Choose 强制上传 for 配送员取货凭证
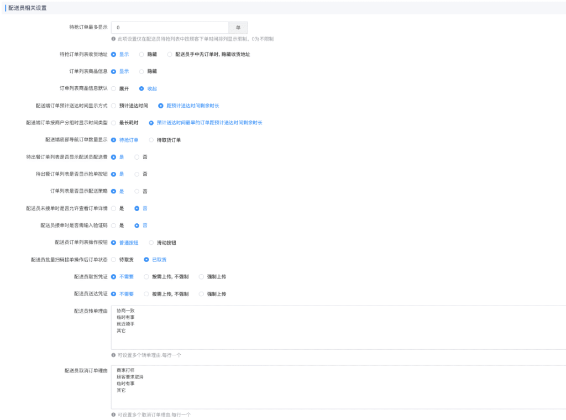566x420 pixels. pyautogui.click(x=202, y=277)
